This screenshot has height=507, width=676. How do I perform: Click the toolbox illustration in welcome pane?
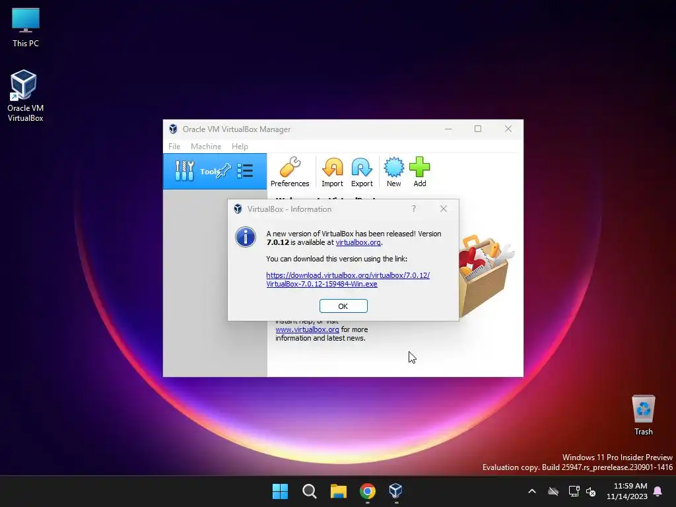(x=487, y=275)
